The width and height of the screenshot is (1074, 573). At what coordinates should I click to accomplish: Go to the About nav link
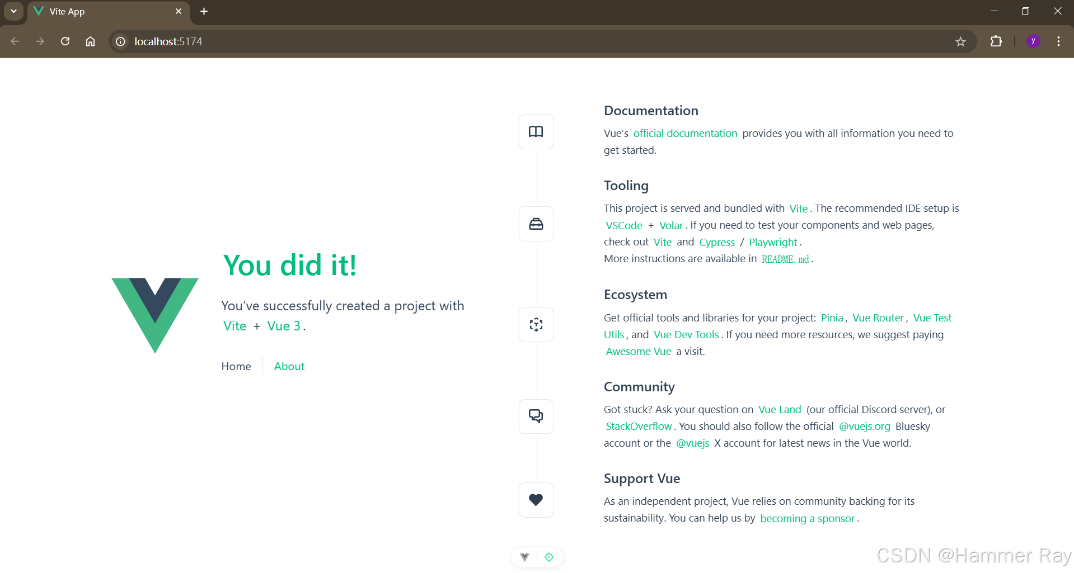[x=289, y=366]
